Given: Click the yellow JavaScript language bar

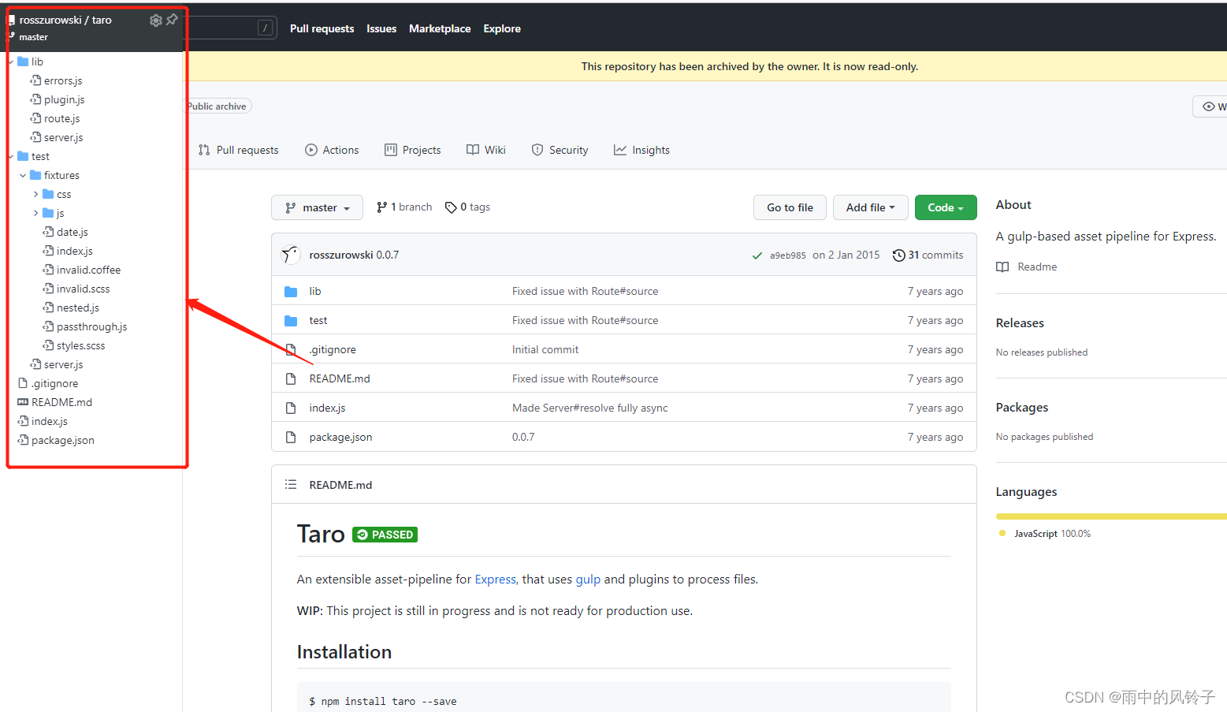Looking at the screenshot, I should 1111,516.
